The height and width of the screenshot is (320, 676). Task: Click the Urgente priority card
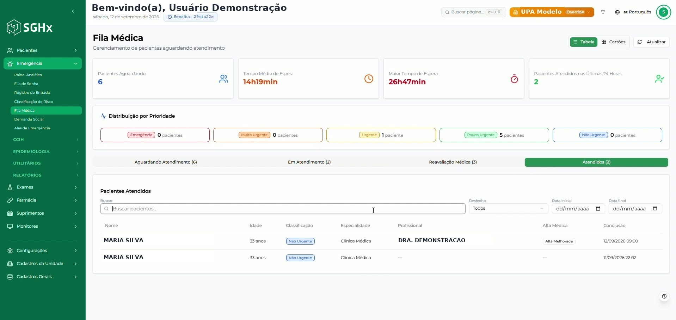[x=381, y=135]
